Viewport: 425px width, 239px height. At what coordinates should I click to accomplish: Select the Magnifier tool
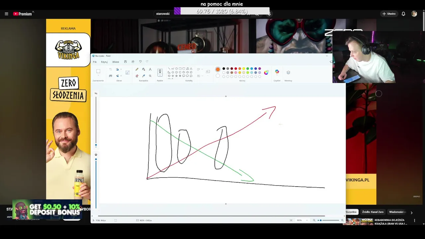click(x=150, y=76)
